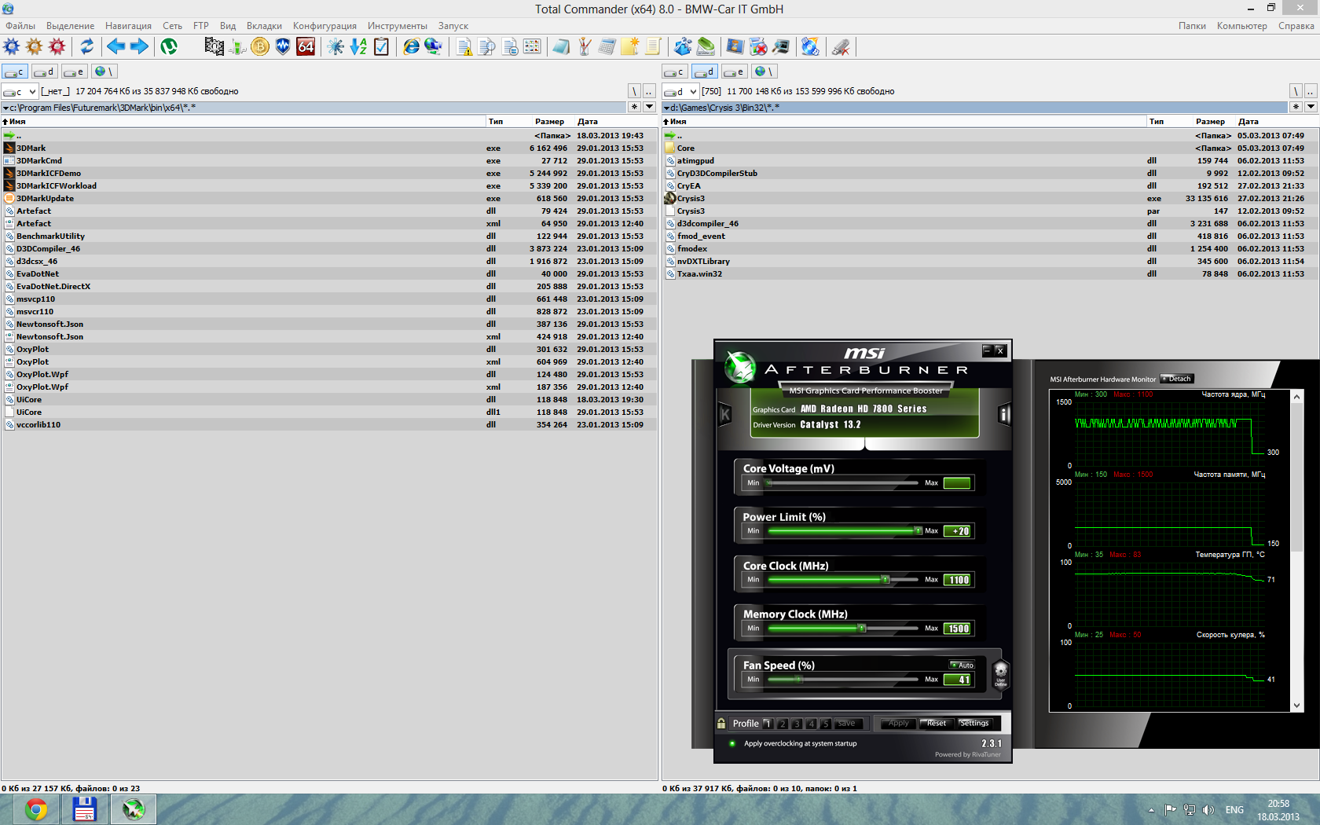Toggle Apply overclocking at system startup

click(x=732, y=743)
